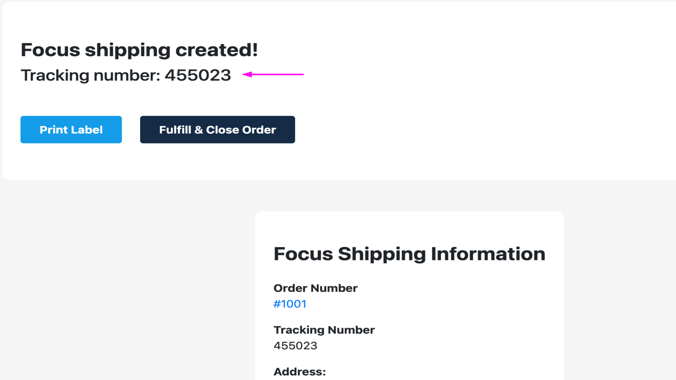The height and width of the screenshot is (380, 676).
Task: Click tracking number 455023 inside the information card
Action: click(295, 345)
